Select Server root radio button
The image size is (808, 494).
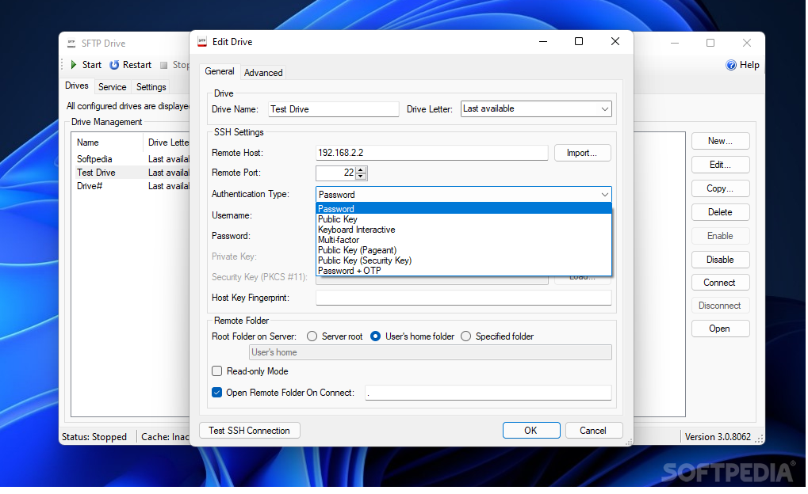[x=312, y=336]
